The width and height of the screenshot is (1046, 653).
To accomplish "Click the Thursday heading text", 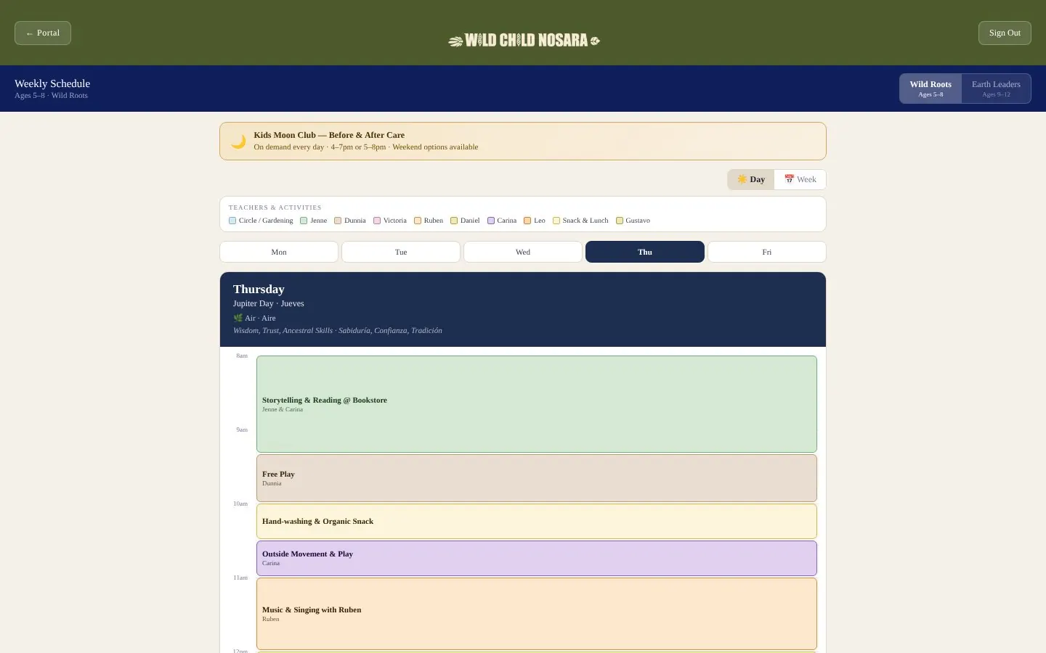I will coord(259,289).
